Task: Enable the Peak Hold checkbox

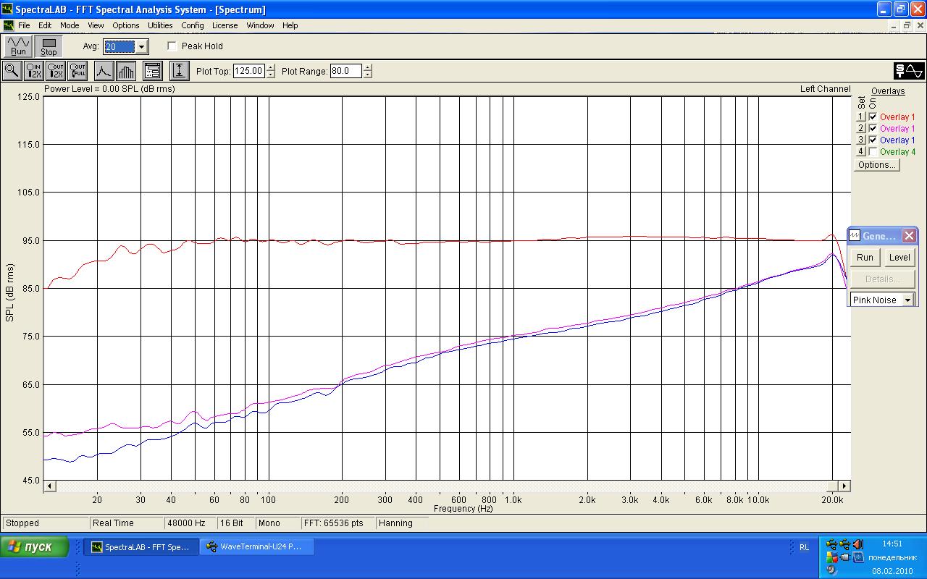Action: [x=172, y=46]
